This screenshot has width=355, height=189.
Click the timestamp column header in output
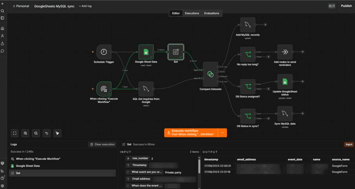point(211,159)
